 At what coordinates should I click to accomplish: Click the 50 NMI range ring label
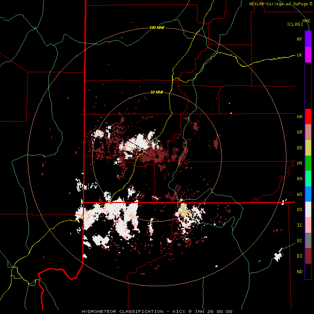pyautogui.click(x=157, y=92)
